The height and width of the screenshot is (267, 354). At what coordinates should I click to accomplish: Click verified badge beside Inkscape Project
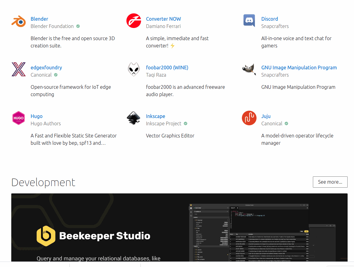(186, 123)
